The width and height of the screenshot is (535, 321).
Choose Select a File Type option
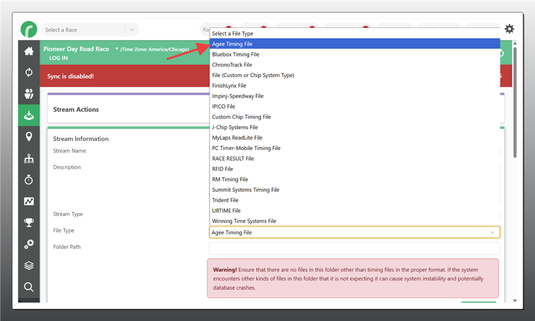coord(354,34)
